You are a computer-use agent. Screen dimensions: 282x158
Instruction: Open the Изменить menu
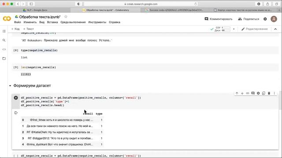pyautogui.click(x=30, y=22)
